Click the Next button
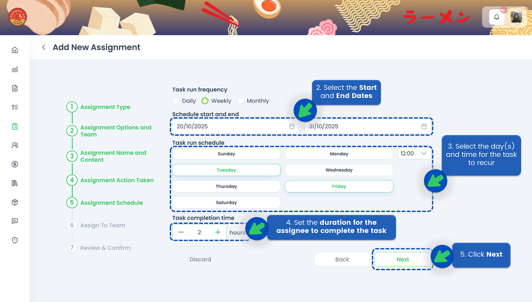 [403, 259]
